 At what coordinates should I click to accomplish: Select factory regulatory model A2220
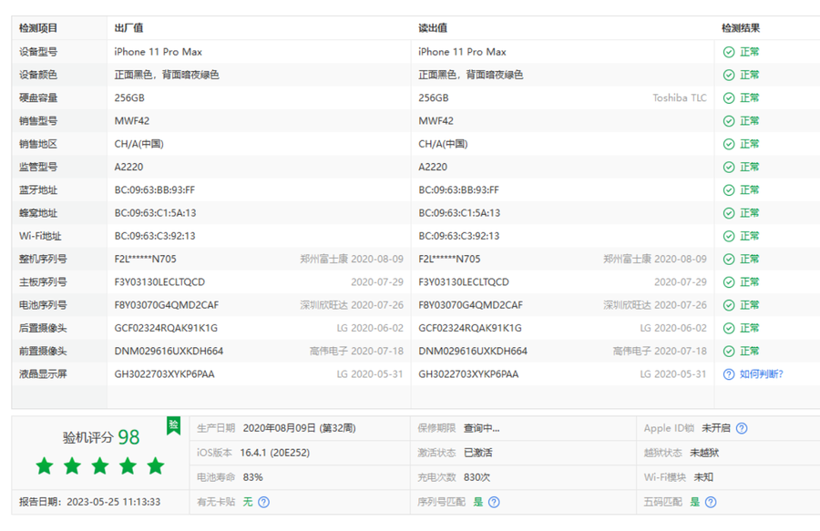[x=128, y=167]
